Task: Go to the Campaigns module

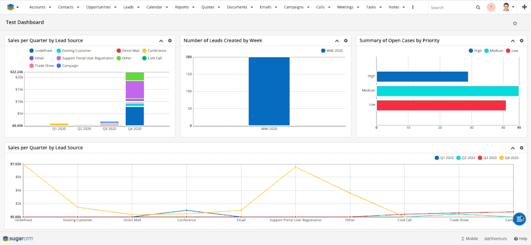Action: click(x=294, y=7)
